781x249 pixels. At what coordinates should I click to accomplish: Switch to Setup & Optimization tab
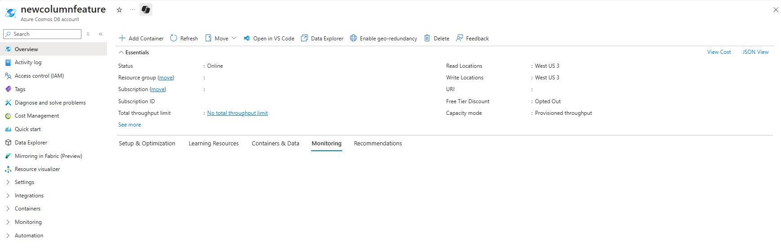click(147, 144)
